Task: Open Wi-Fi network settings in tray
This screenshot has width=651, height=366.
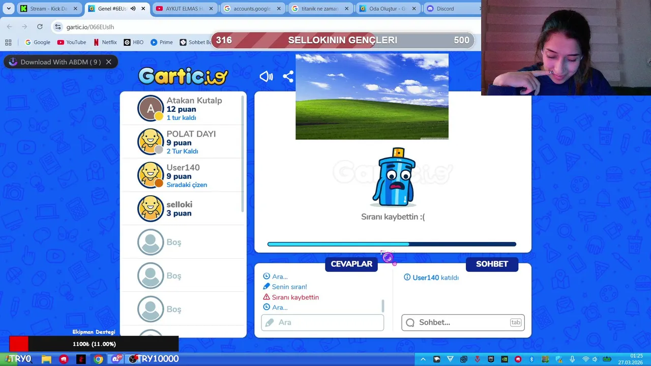Action: tap(585, 359)
